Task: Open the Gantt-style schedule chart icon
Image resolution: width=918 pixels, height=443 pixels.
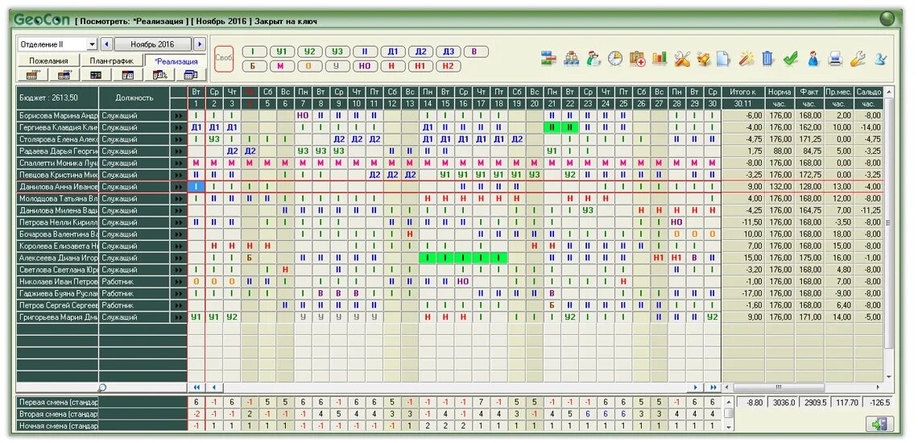Action: (548, 58)
